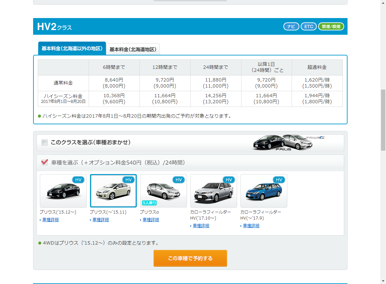Click the 8,640円 price cell

tap(114, 83)
